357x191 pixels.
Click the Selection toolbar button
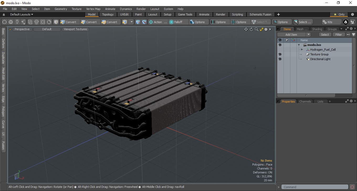(x=303, y=22)
